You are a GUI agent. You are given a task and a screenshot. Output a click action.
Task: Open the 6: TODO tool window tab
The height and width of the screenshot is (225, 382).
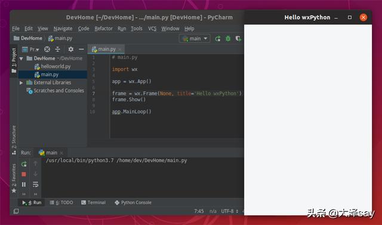click(x=61, y=202)
